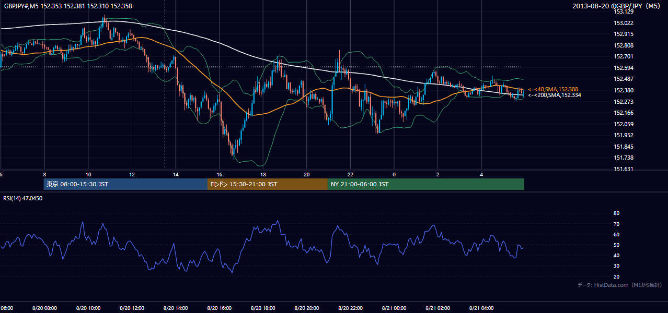
Task: Click the データ: HistData.com source credit
Action: click(x=620, y=285)
